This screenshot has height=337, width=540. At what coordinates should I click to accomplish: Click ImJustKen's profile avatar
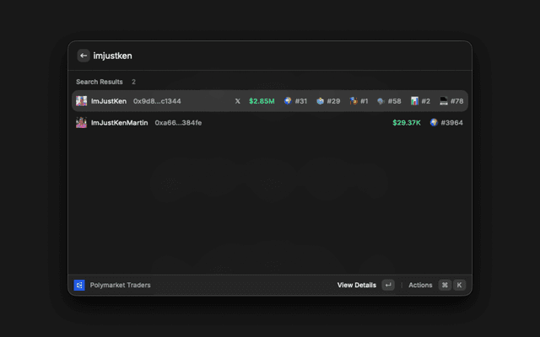pyautogui.click(x=82, y=101)
